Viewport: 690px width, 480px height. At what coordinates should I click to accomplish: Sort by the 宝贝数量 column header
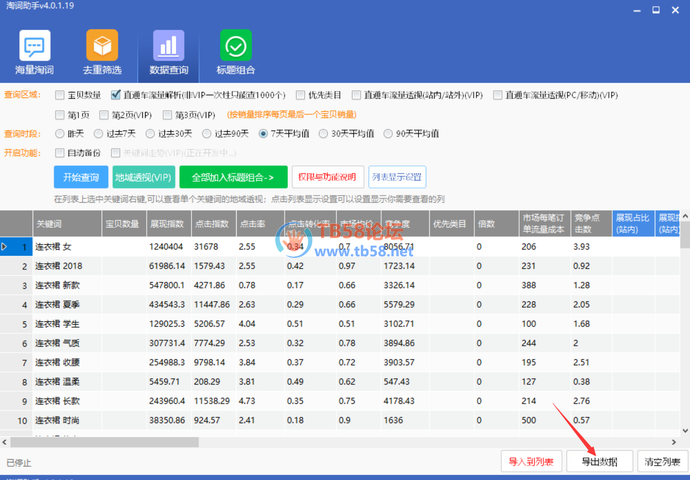124,224
